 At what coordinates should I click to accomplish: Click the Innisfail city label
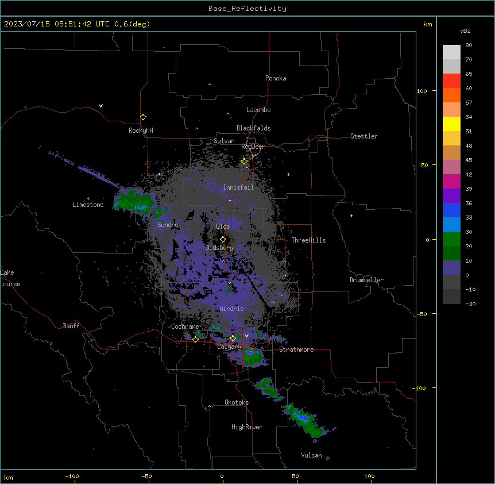click(238, 187)
